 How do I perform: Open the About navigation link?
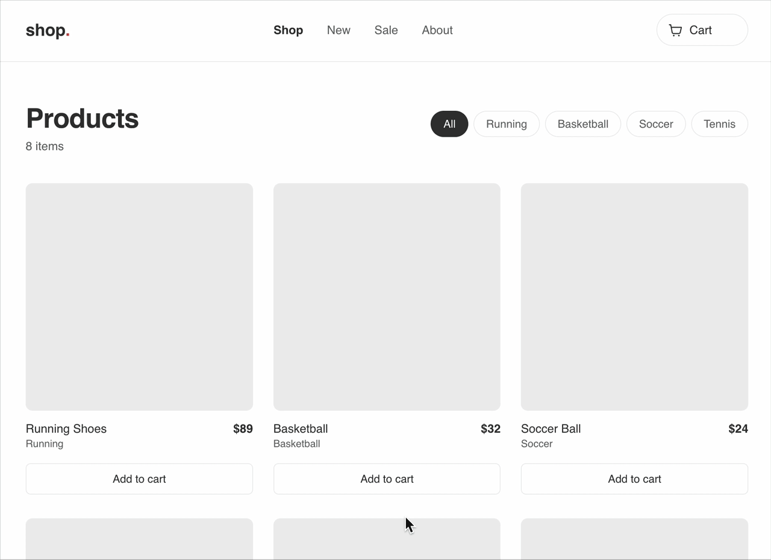[437, 30]
